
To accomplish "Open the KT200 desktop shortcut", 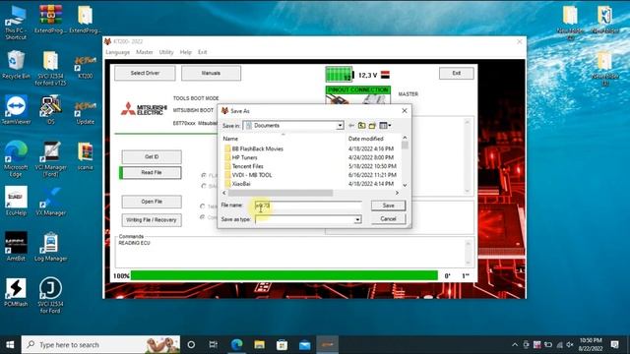I will click(86, 67).
